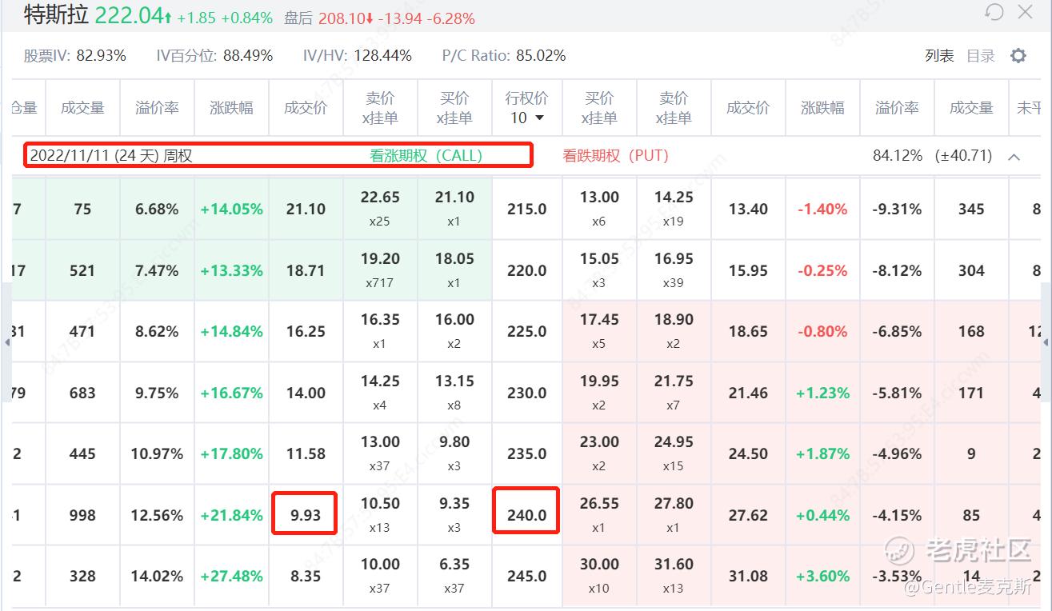Click the 股票IV: 82.93% indicator

point(75,56)
